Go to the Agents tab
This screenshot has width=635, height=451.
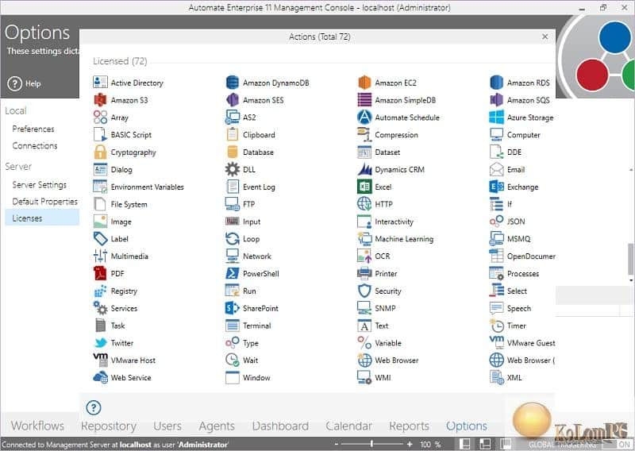click(217, 426)
